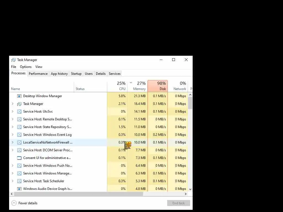Expand the Task Manager process group
283x212 pixels.
coord(12,104)
